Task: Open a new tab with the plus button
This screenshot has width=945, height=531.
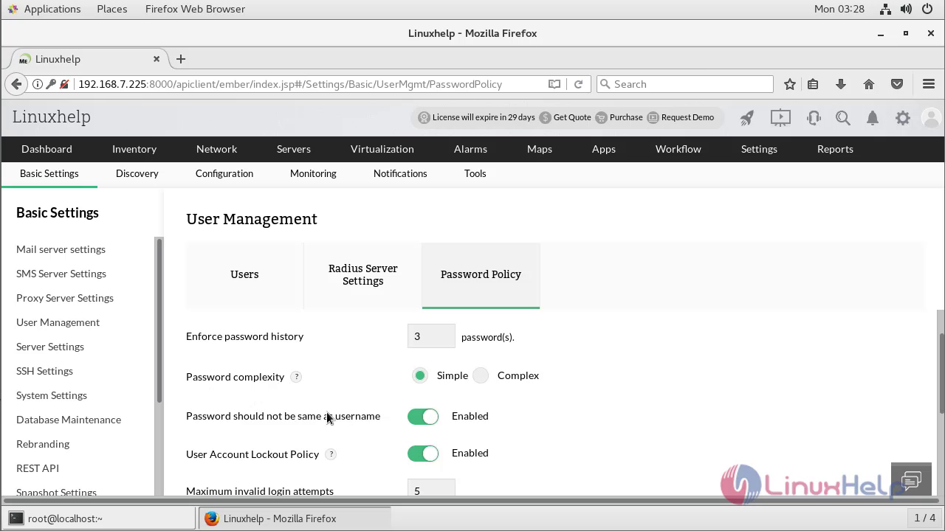Action: pos(181,59)
